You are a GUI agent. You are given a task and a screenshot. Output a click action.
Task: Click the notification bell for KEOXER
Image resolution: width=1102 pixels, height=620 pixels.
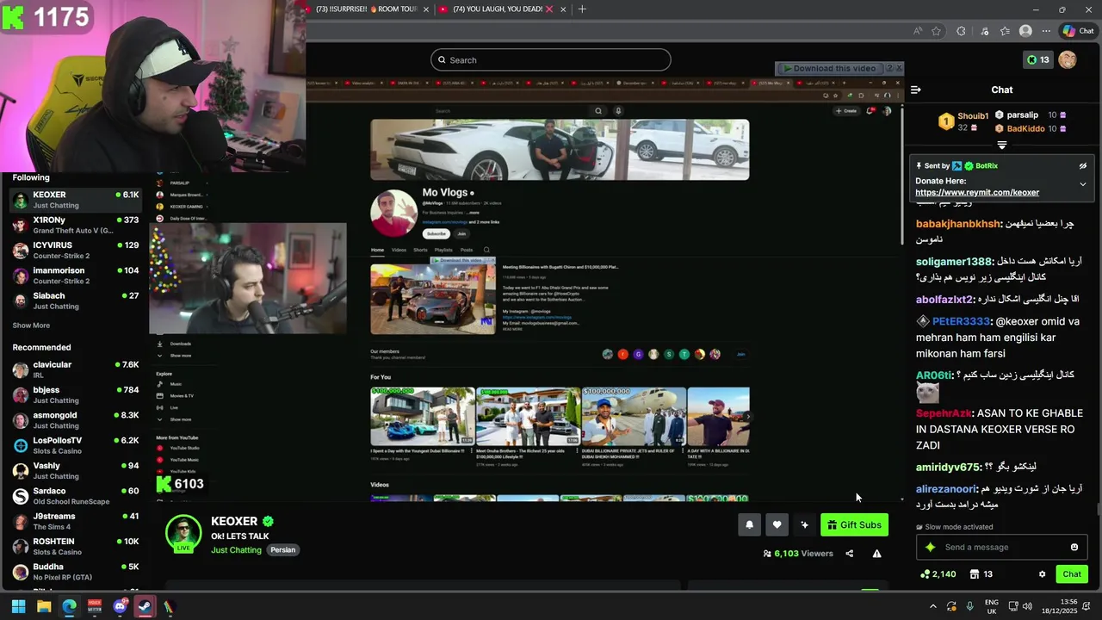(749, 525)
